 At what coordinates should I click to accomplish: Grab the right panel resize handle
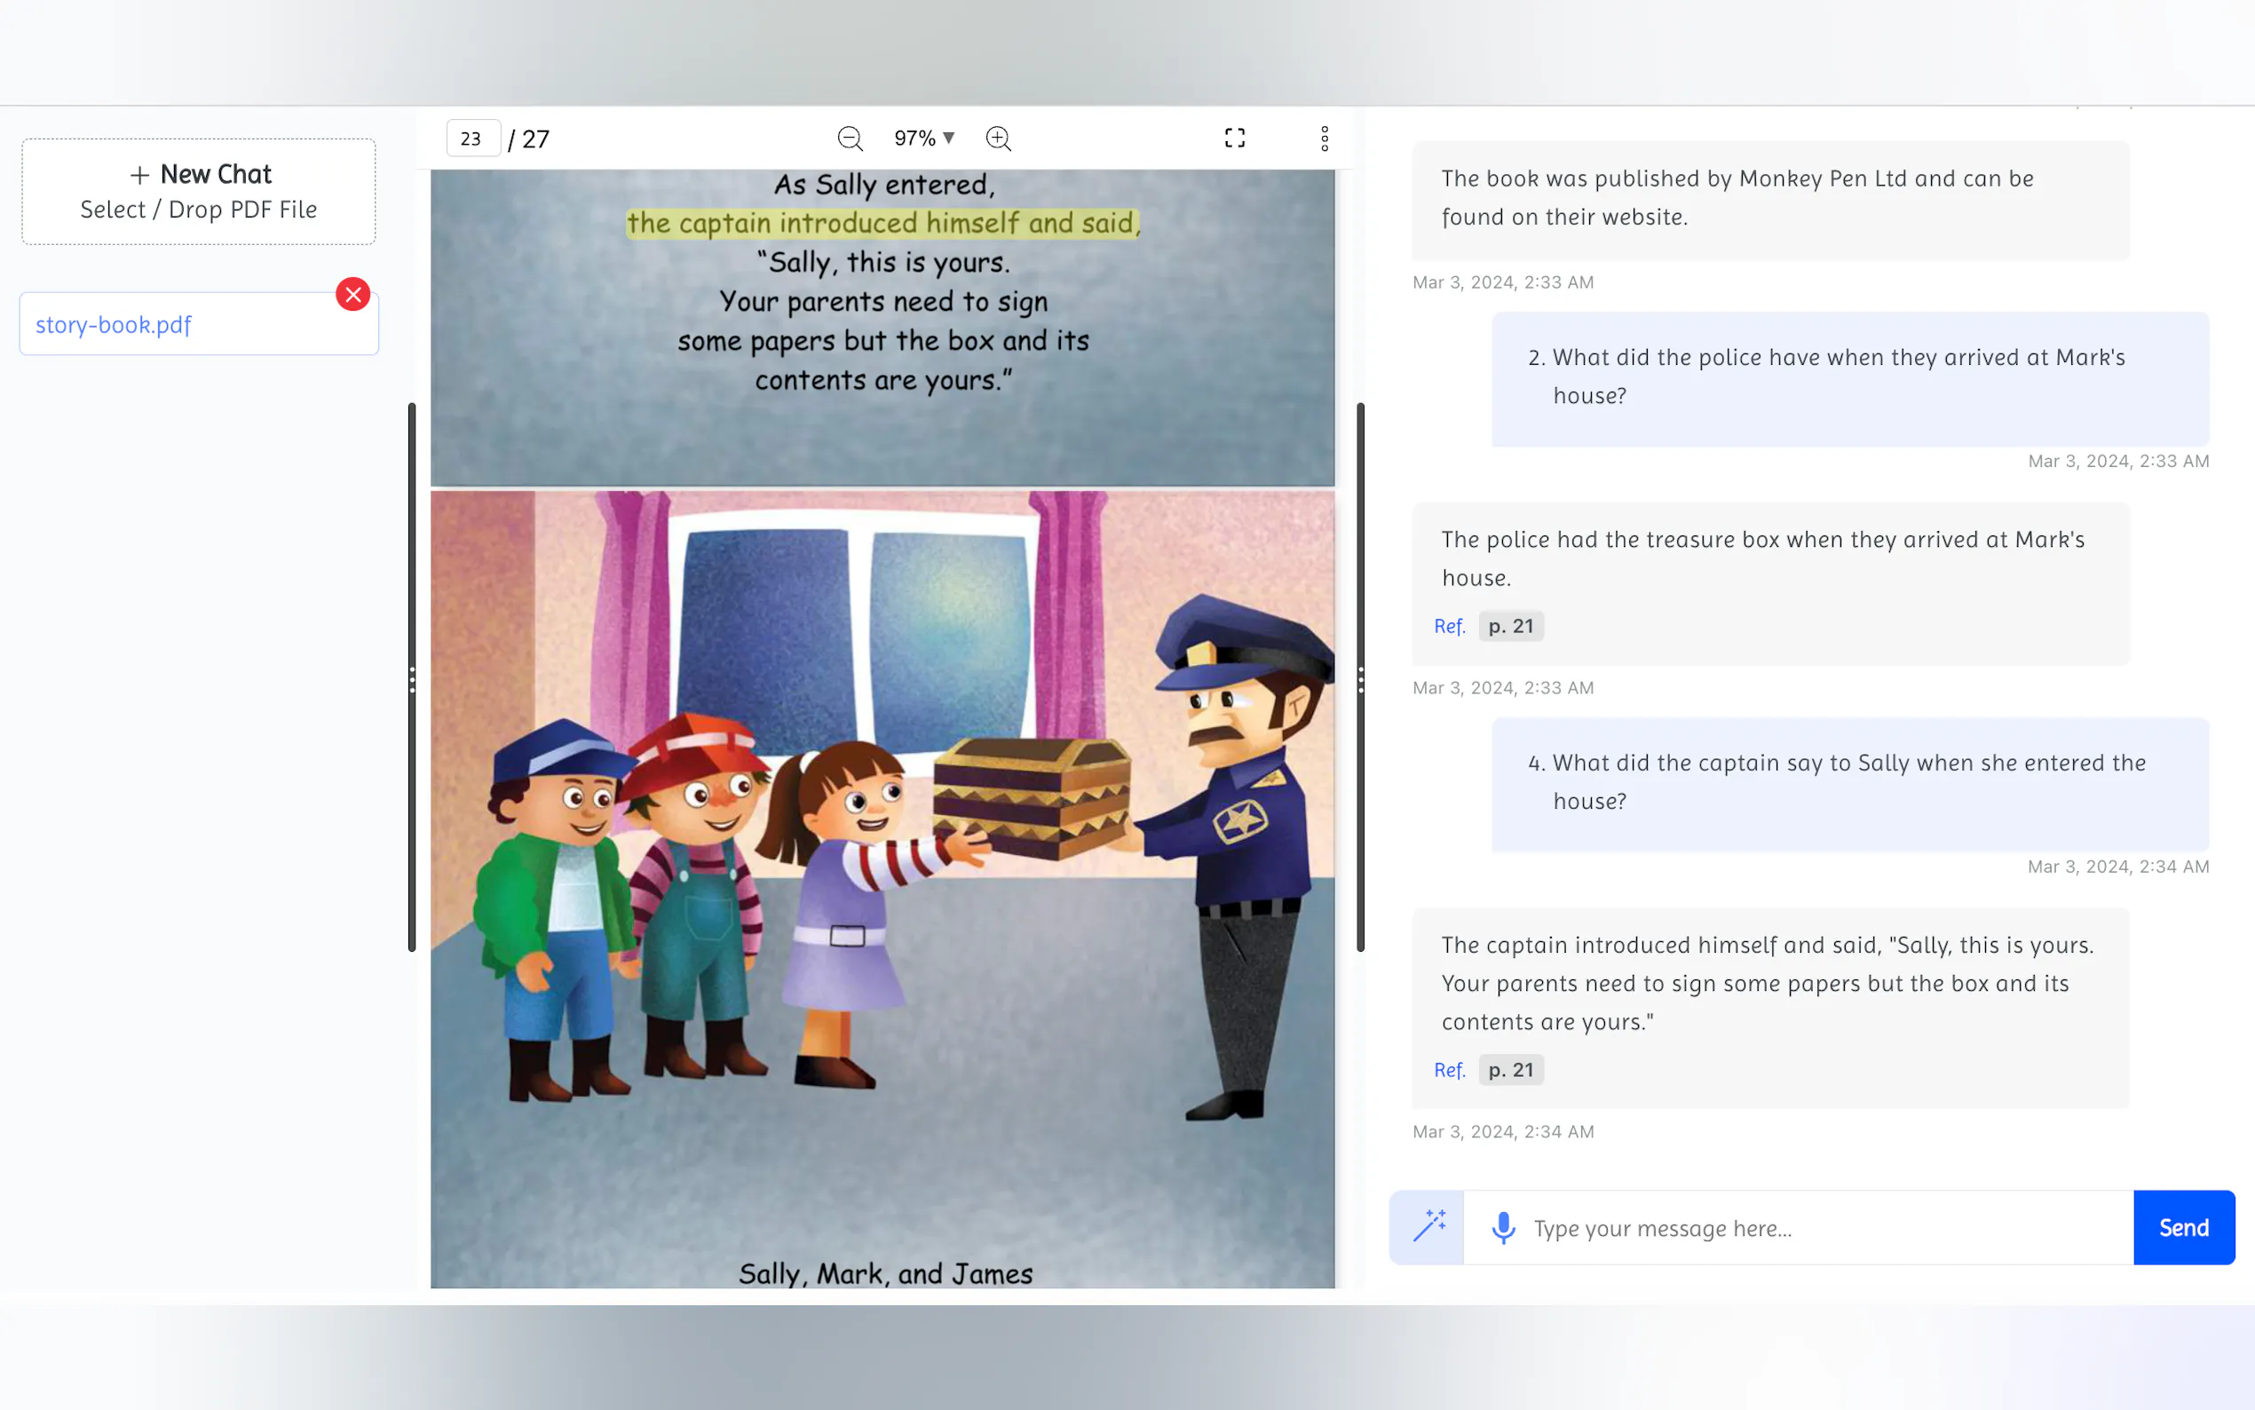[1360, 678]
